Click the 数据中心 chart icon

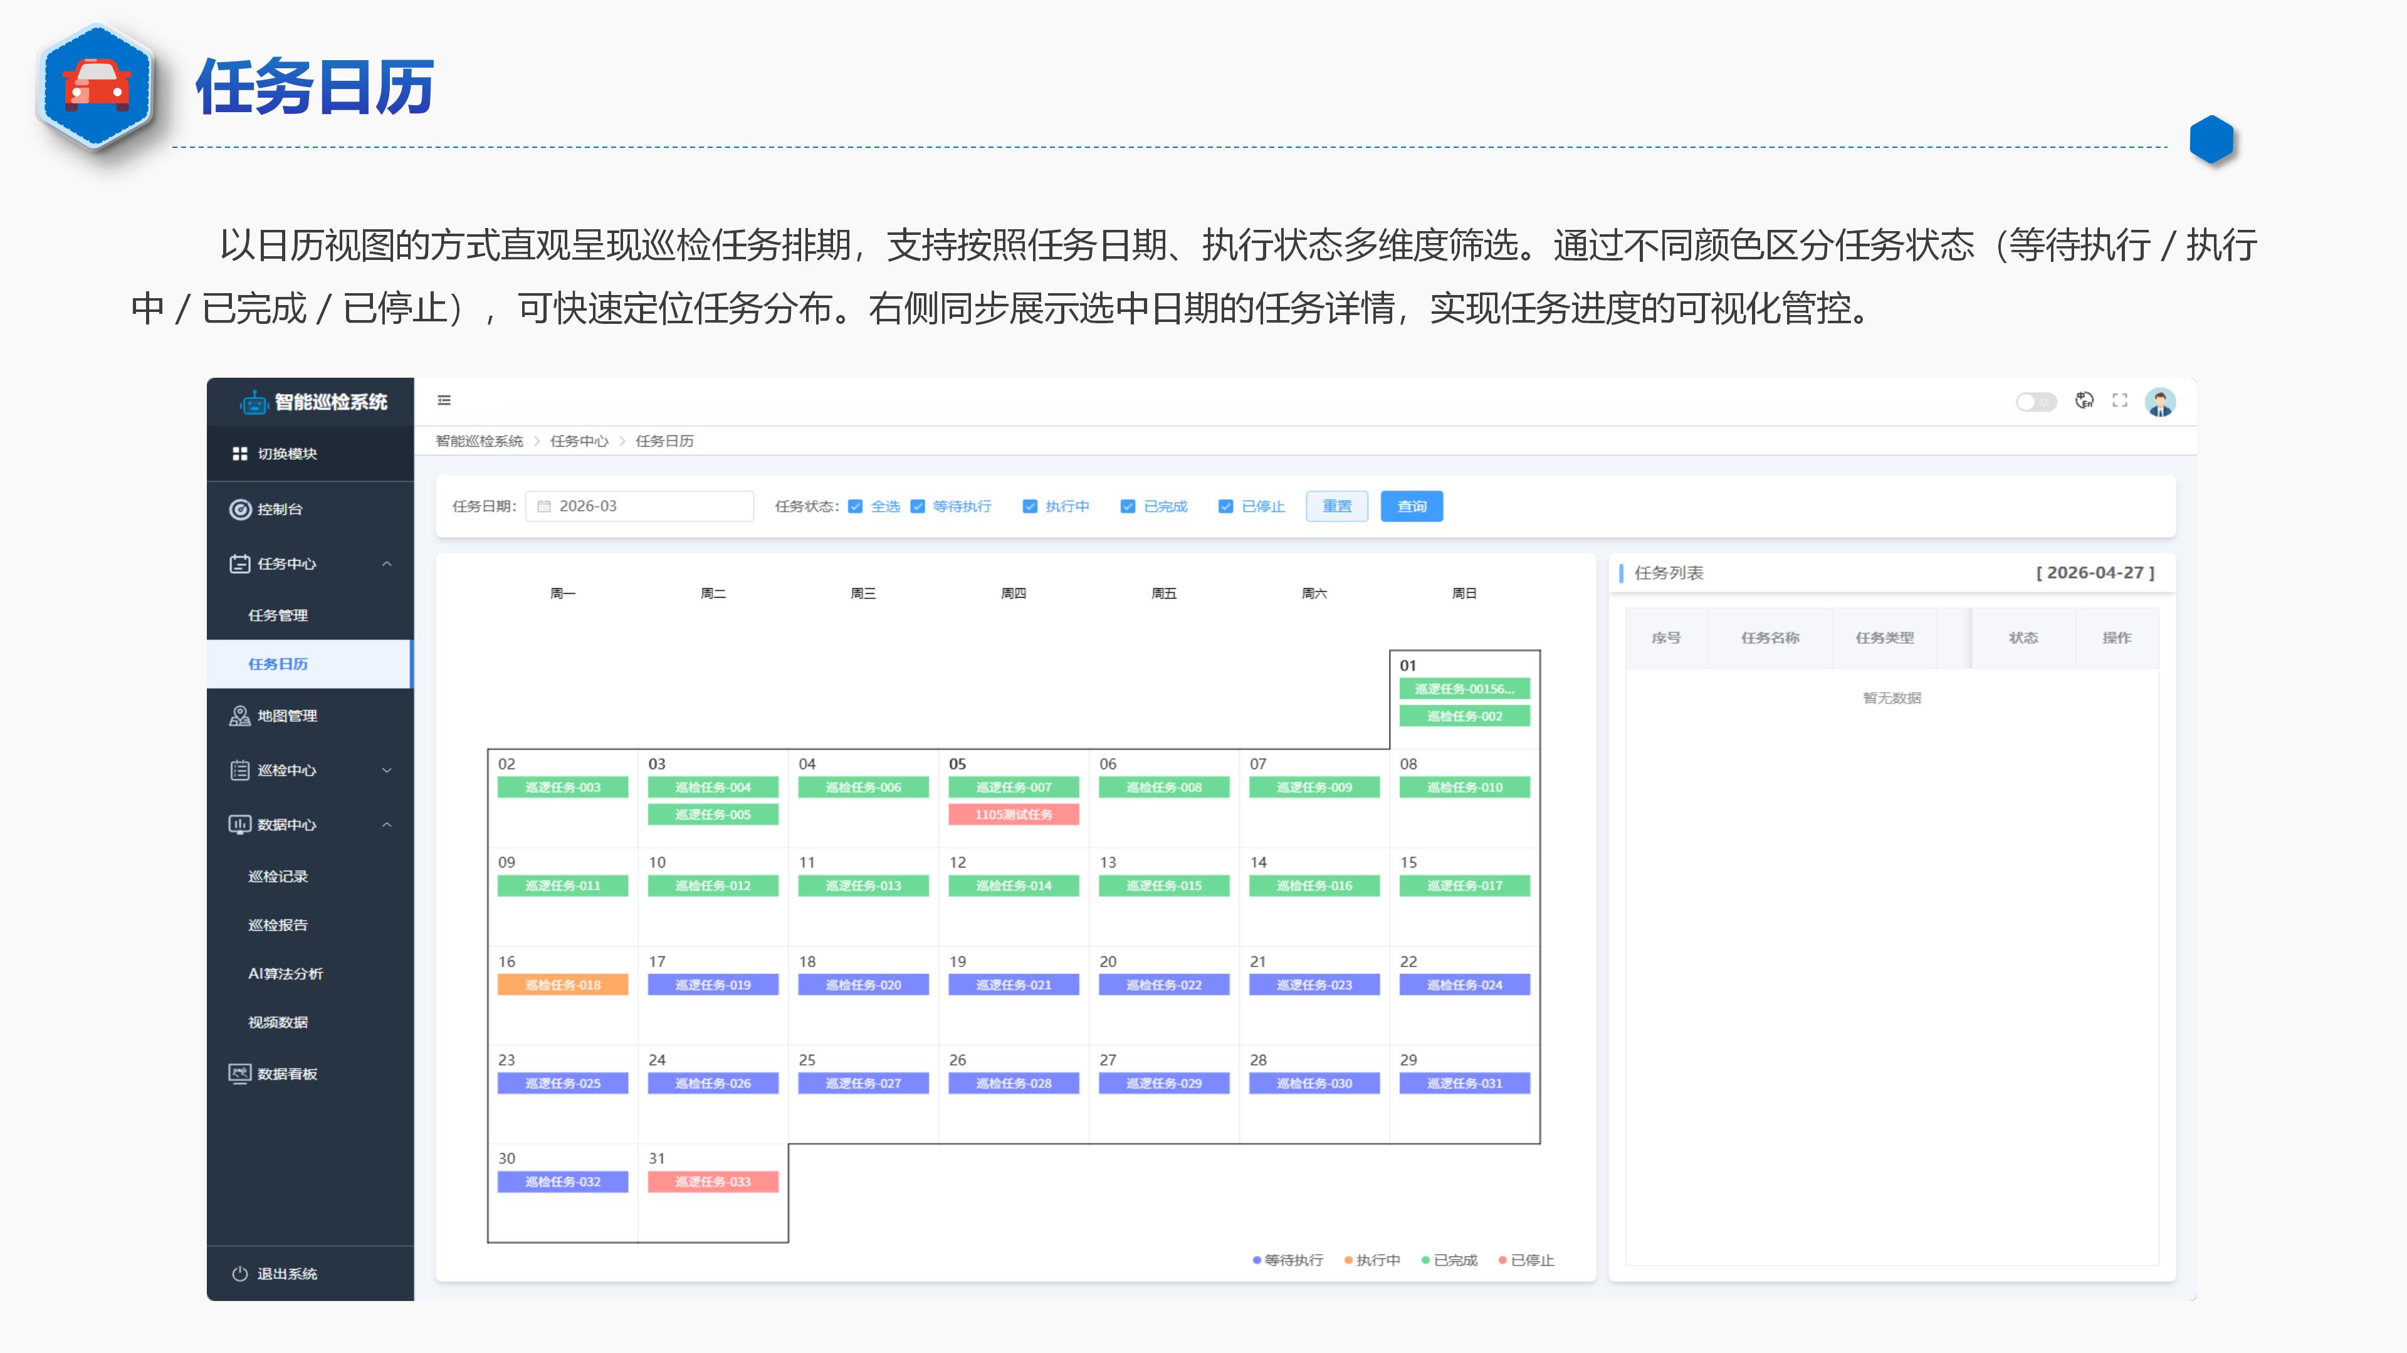(240, 824)
